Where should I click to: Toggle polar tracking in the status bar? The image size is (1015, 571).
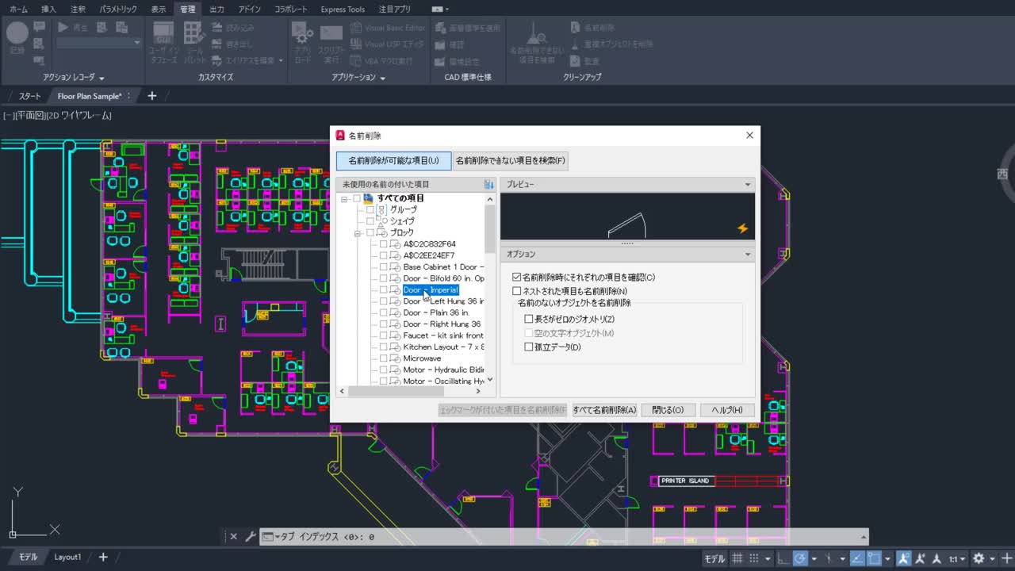(x=800, y=558)
